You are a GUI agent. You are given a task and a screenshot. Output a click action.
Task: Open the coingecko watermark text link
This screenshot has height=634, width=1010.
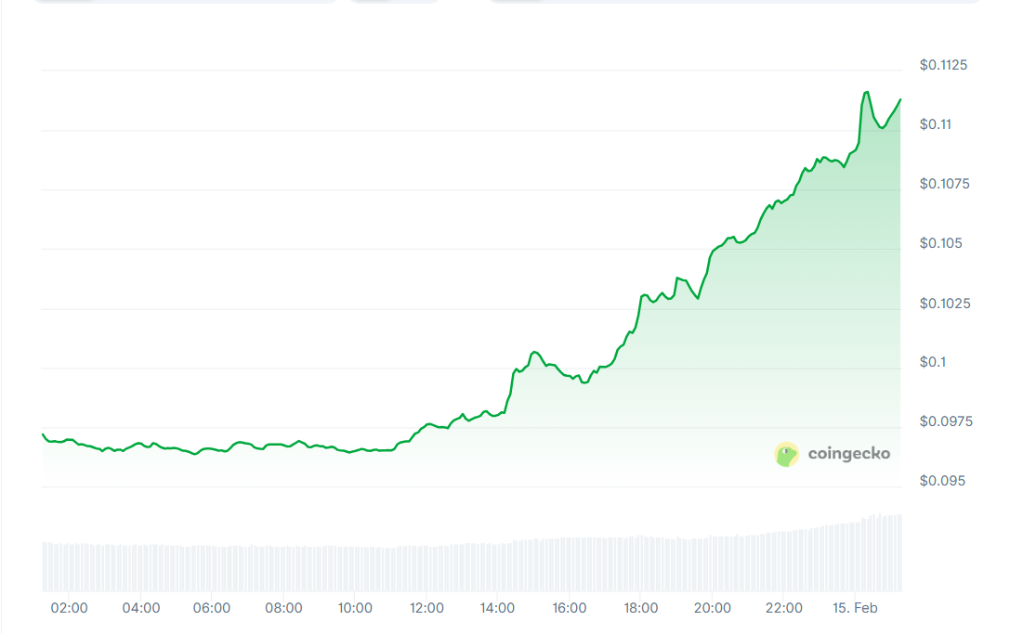tap(848, 454)
